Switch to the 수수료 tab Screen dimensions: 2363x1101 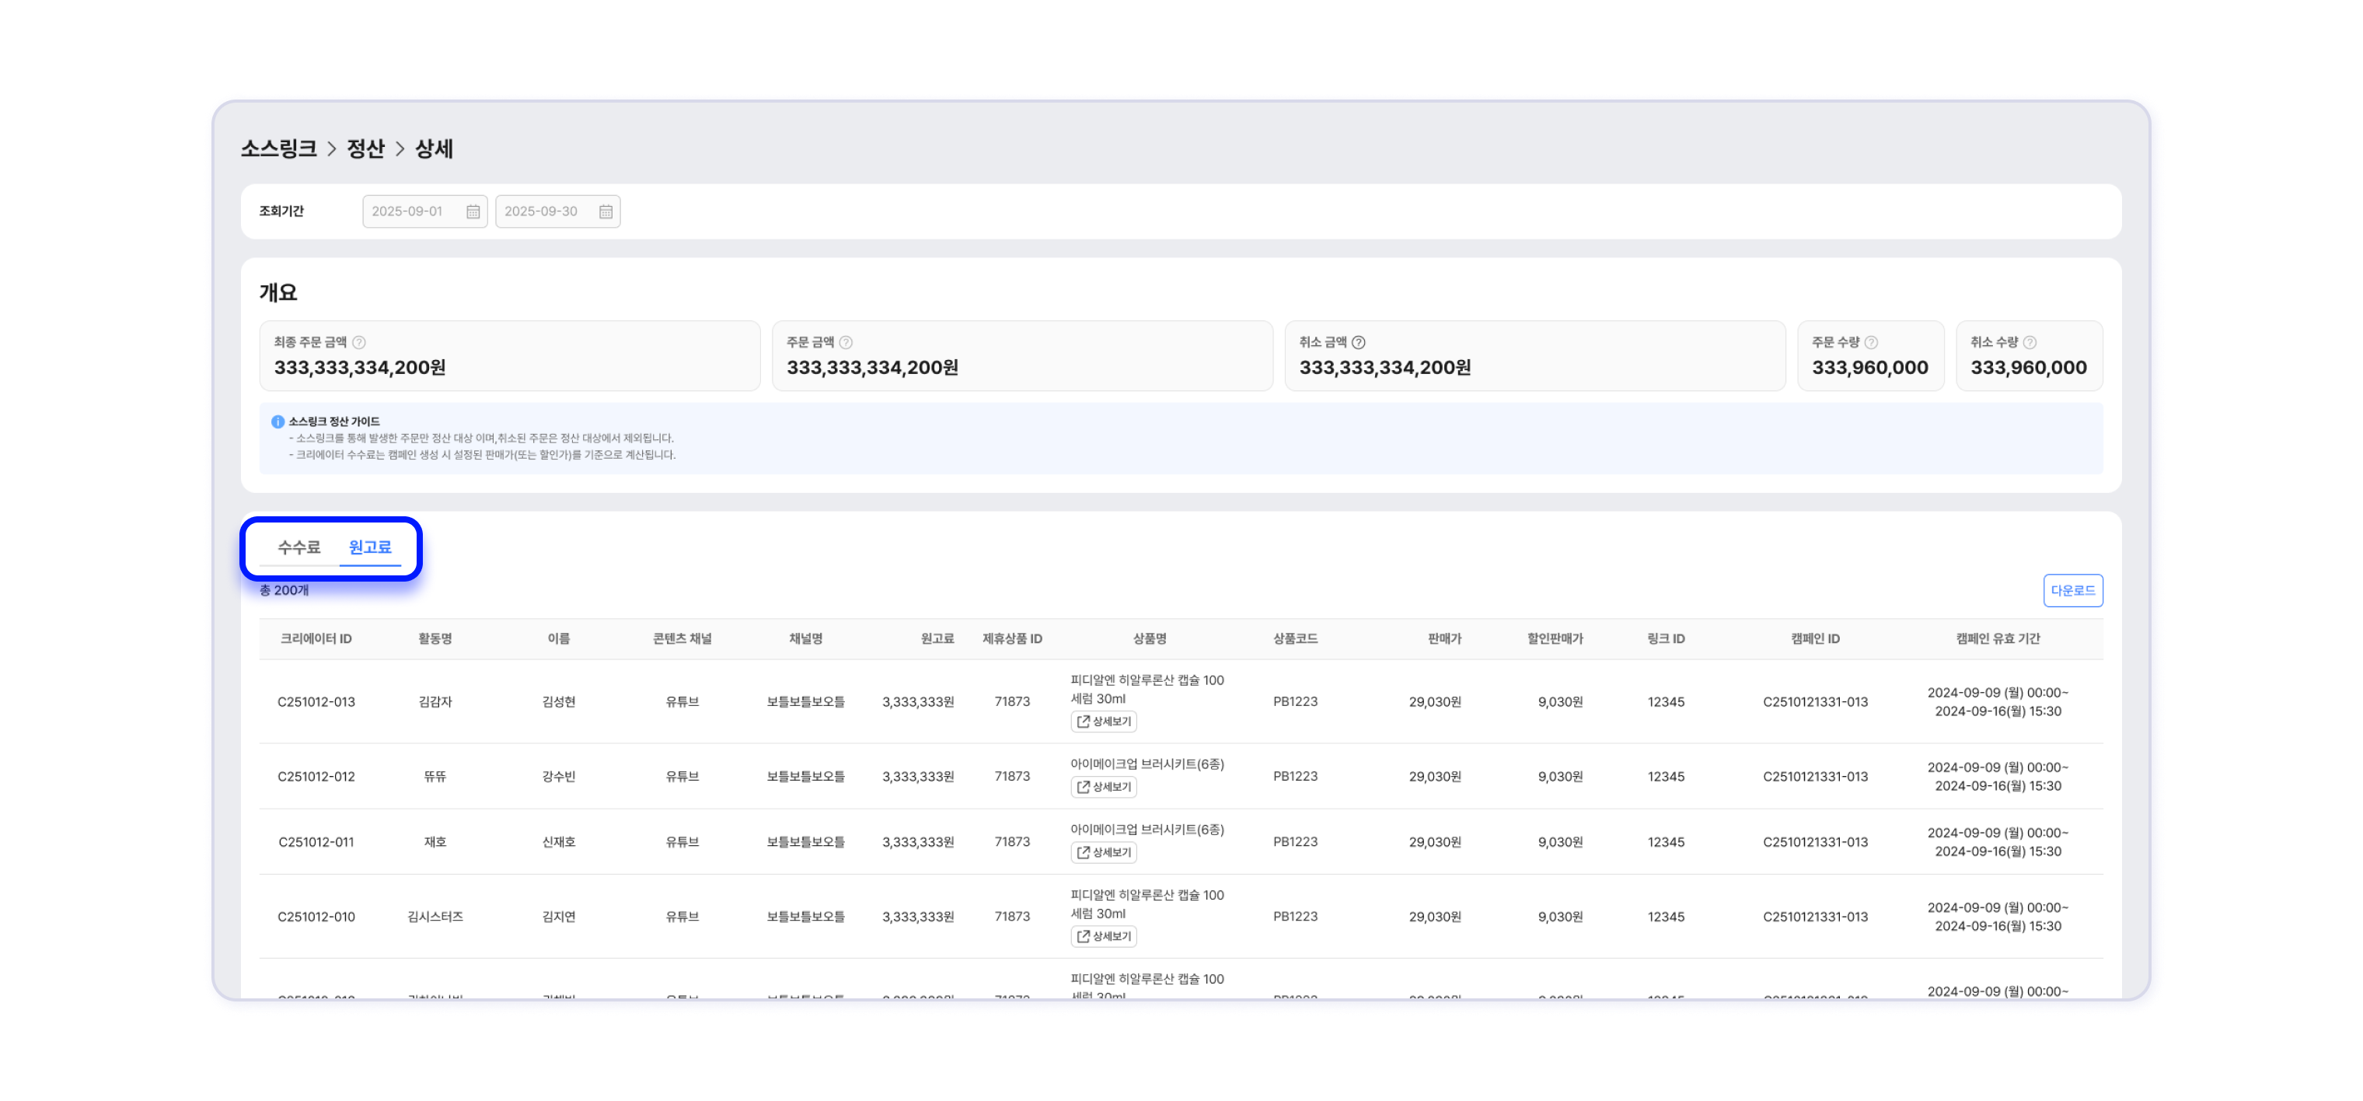tap(299, 547)
